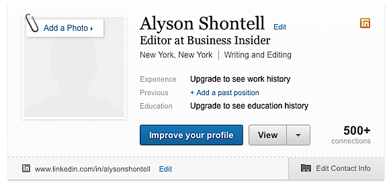Click the Writing and Editing industry text
391x193 pixels.
(x=258, y=55)
